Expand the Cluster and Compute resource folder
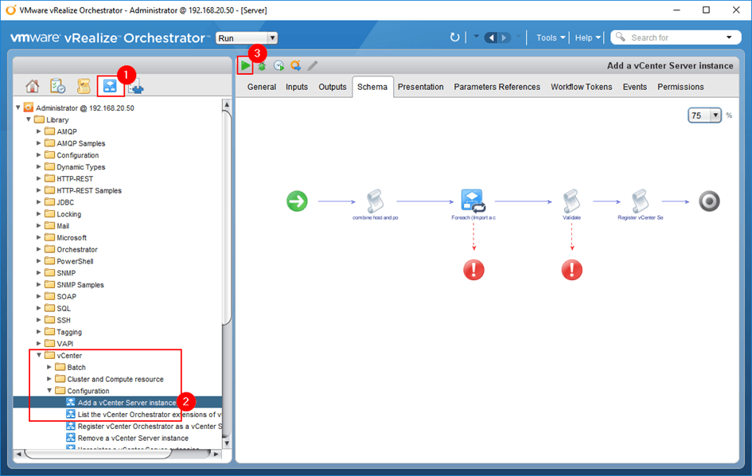This screenshot has height=476, width=752. 49,379
